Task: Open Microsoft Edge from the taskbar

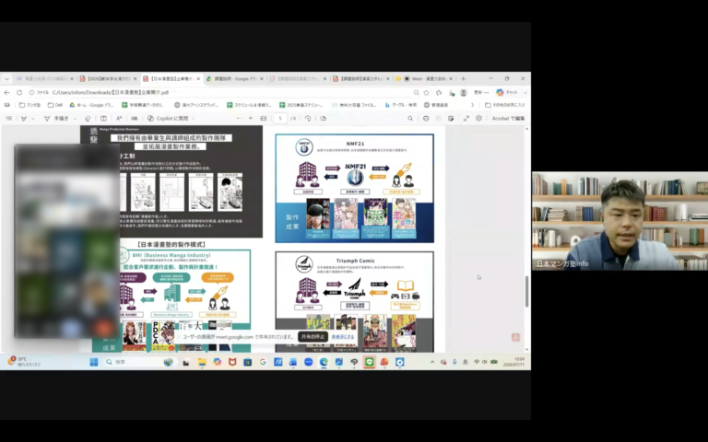Action: pyautogui.click(x=324, y=362)
